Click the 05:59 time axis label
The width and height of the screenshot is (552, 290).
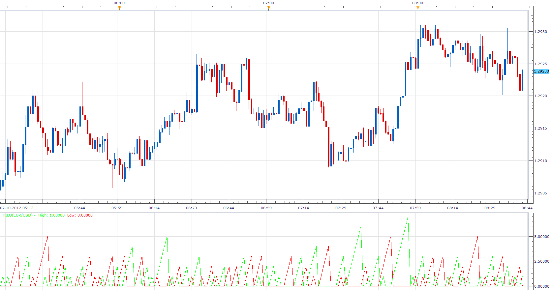117,208
